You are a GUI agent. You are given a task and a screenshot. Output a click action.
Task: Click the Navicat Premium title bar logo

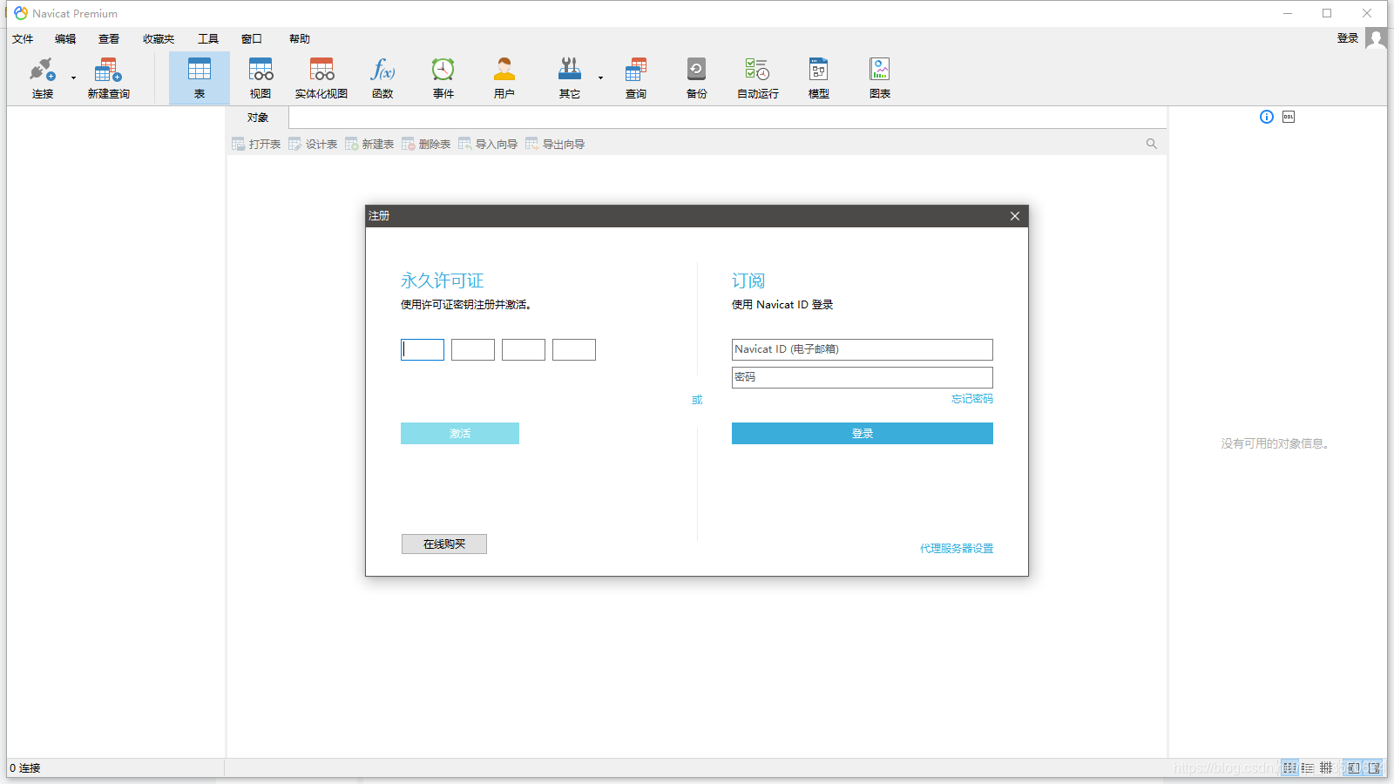click(x=21, y=13)
